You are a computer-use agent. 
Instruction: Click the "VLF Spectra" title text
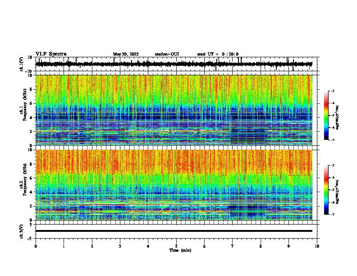tap(51, 54)
